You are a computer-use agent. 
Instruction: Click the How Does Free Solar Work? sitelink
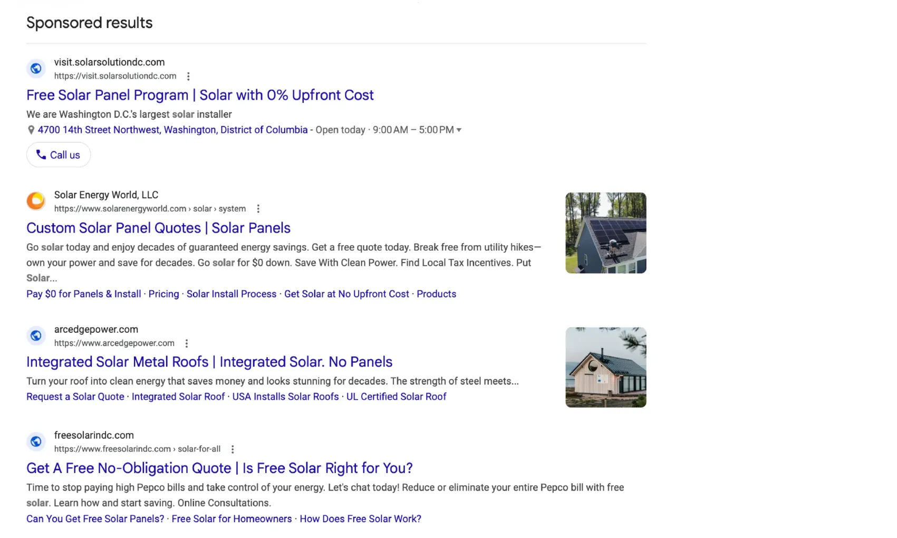click(360, 518)
